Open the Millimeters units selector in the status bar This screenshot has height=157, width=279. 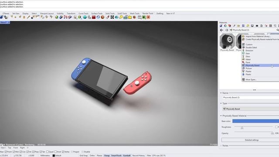pos(45,156)
